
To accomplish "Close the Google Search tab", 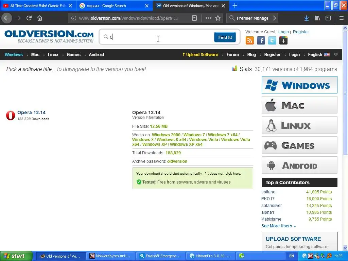I will click(x=147, y=6).
